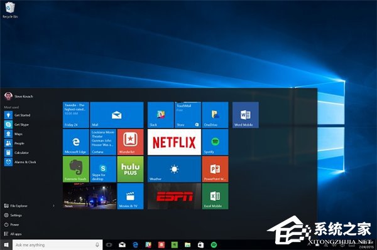This screenshot has height=250, width=377.
Task: Open Get Started from Most used
Action: pos(18,115)
